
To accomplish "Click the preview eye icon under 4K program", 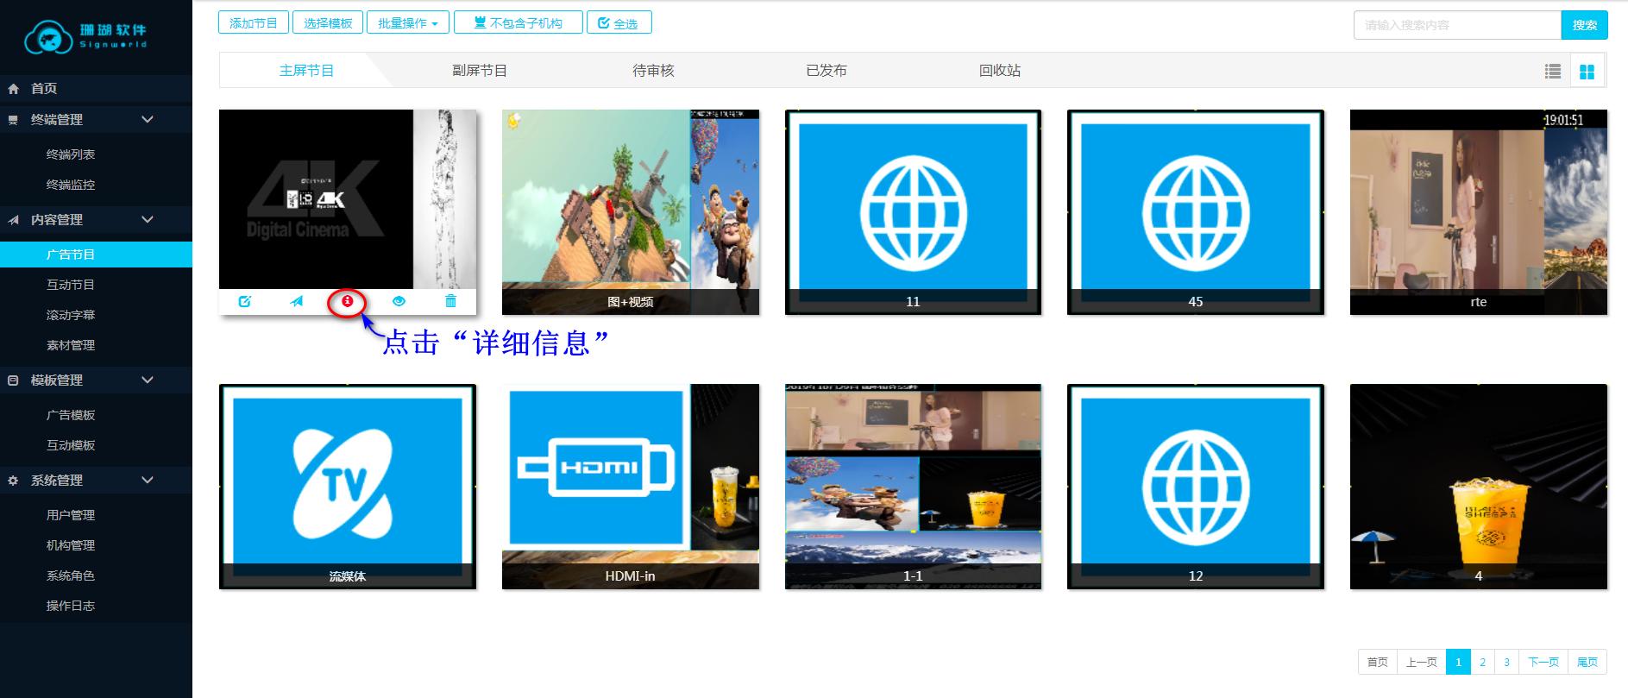I will click(399, 301).
